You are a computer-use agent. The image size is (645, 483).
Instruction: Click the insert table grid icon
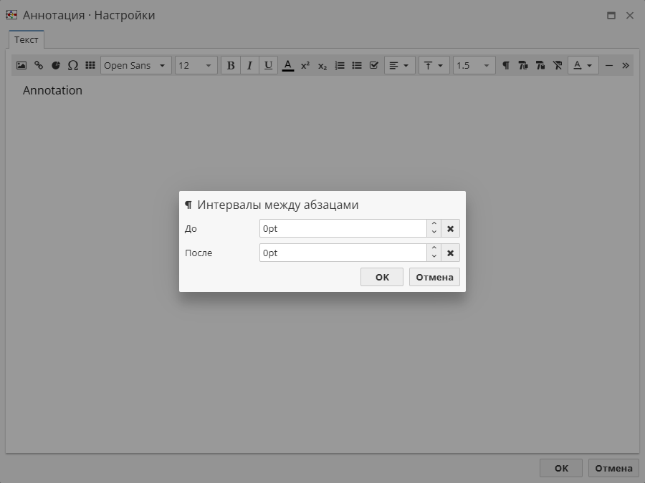point(90,65)
